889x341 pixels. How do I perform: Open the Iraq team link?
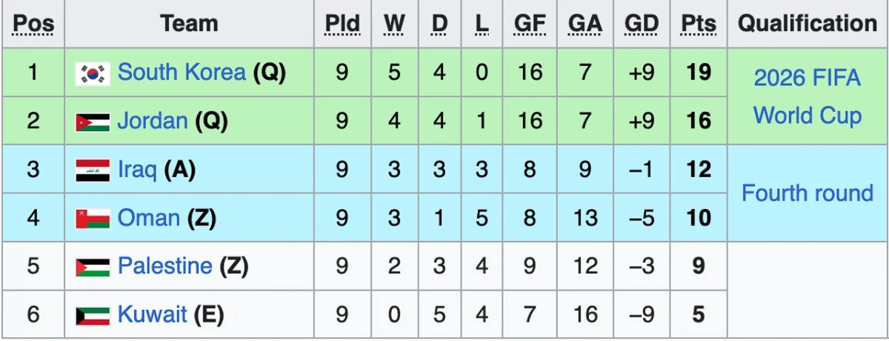pyautogui.click(x=137, y=170)
